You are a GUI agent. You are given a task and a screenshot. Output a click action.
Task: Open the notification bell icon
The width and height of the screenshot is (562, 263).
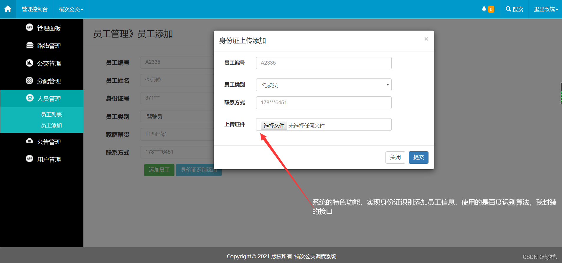(x=484, y=9)
